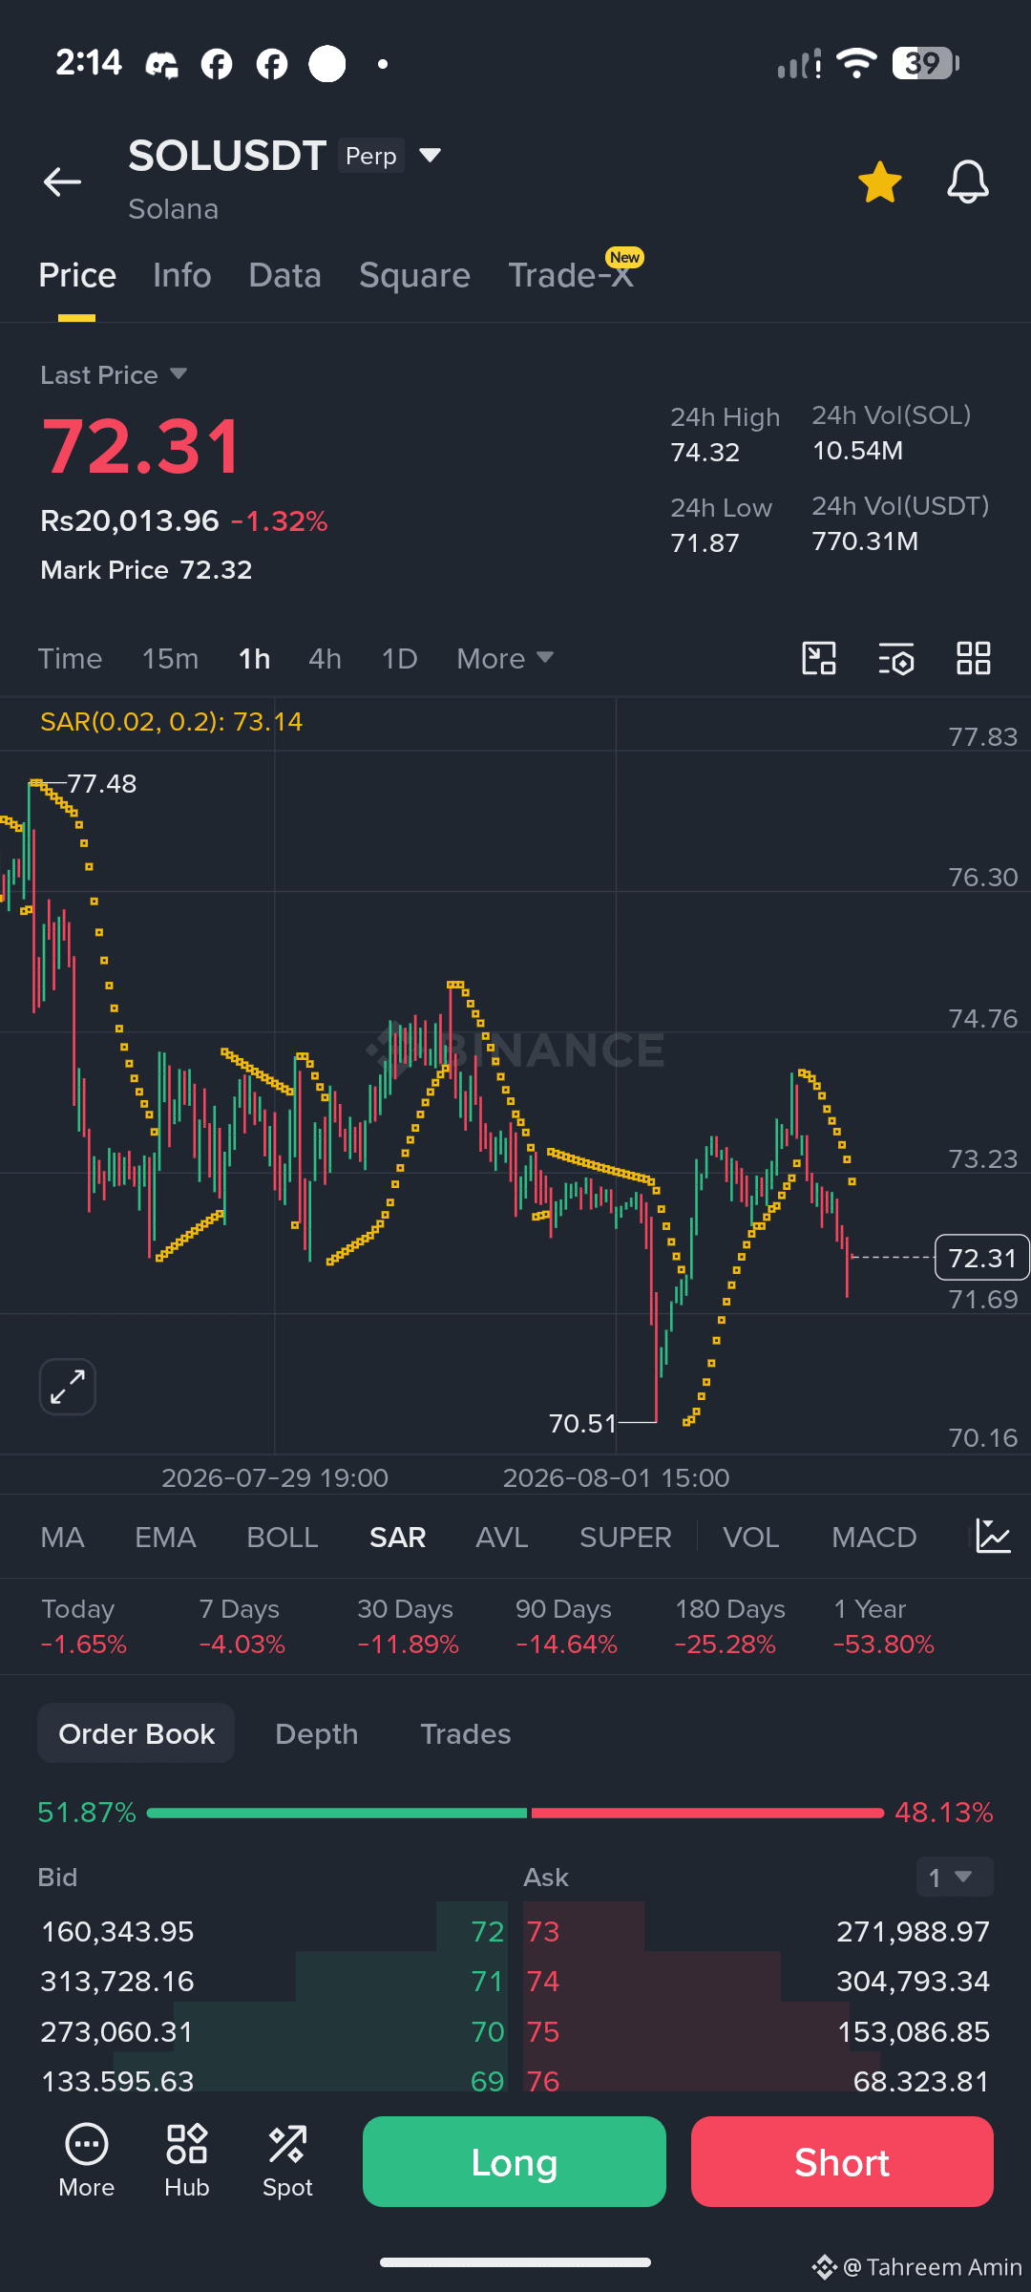Toggle the favorite star icon

coord(879,182)
